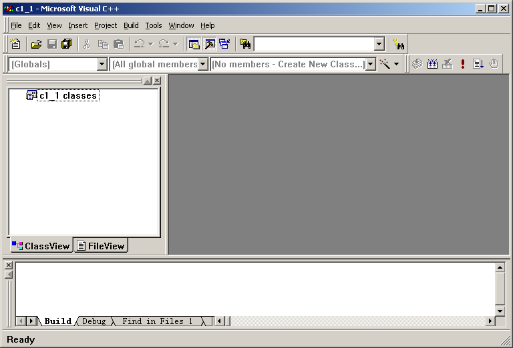
Task: Open the Edit menu
Action: 34,25
